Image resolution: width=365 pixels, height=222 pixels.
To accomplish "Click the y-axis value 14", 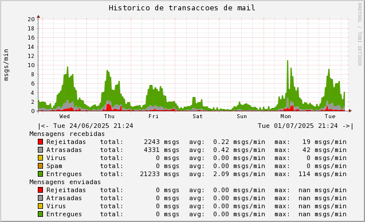I will (31, 47).
